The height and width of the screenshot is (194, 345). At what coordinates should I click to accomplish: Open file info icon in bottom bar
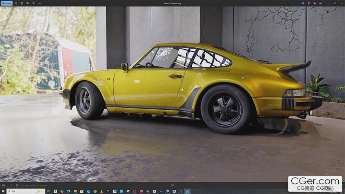tap(17, 185)
